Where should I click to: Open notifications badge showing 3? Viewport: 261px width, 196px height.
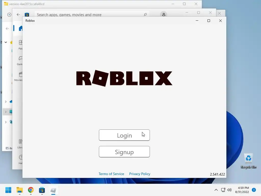click(x=254, y=190)
